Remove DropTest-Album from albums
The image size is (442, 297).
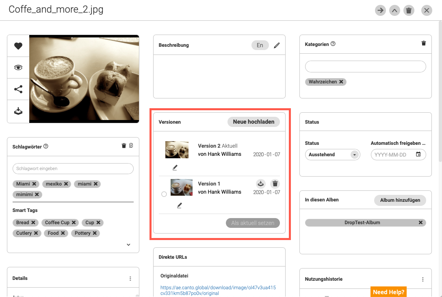pyautogui.click(x=420, y=223)
